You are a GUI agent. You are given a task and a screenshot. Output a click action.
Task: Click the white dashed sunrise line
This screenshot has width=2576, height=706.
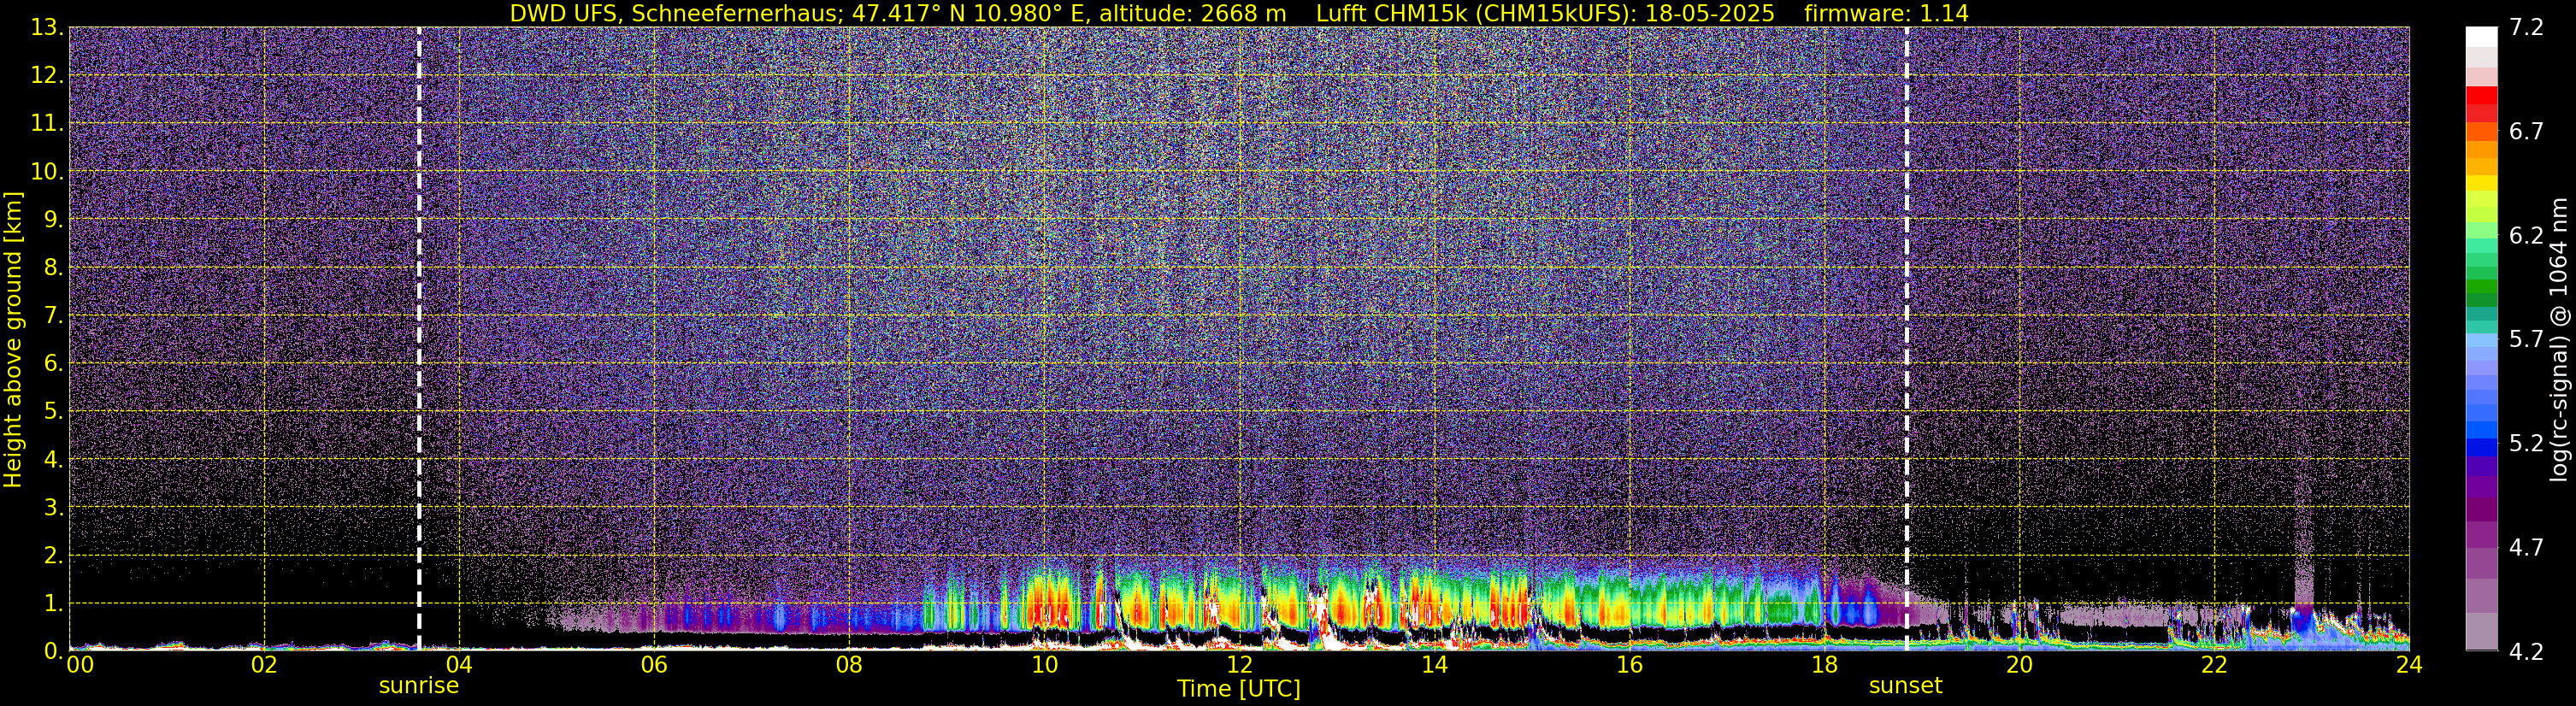click(419, 339)
